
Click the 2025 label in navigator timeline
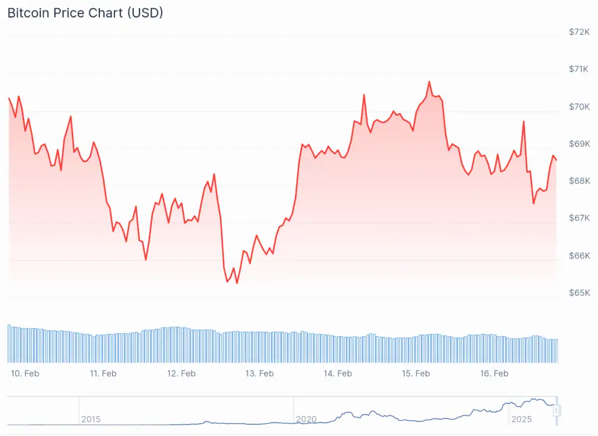(x=520, y=419)
